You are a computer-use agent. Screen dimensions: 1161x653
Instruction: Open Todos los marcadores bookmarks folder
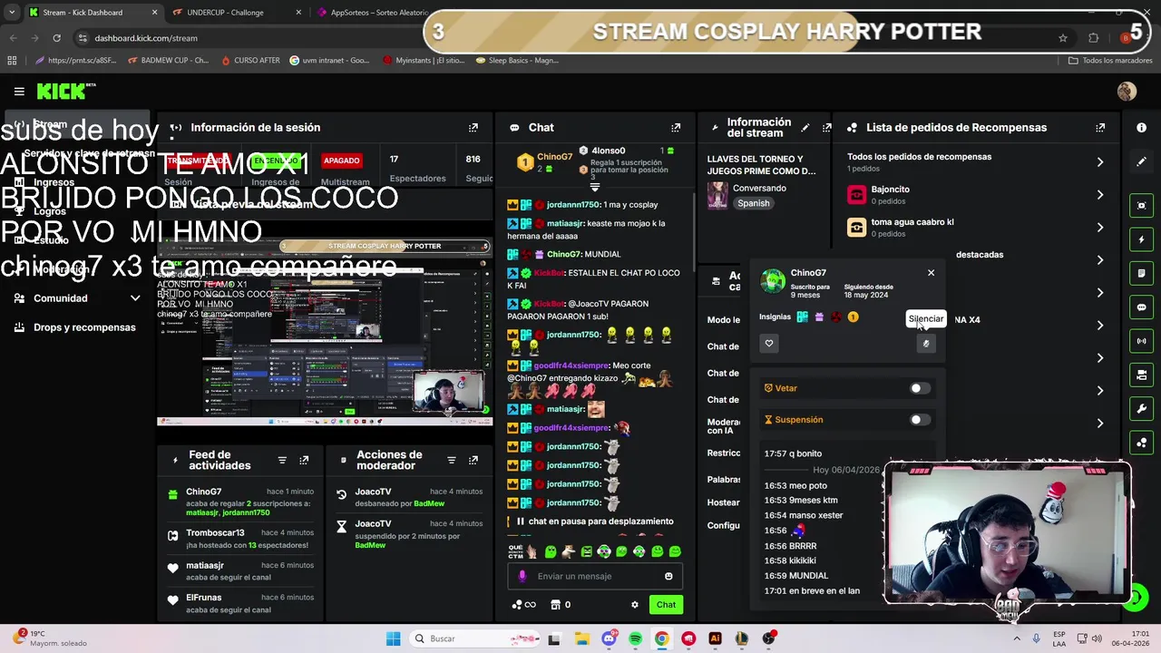[1110, 61]
